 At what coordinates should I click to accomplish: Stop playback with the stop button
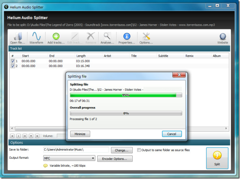[x=31, y=136]
